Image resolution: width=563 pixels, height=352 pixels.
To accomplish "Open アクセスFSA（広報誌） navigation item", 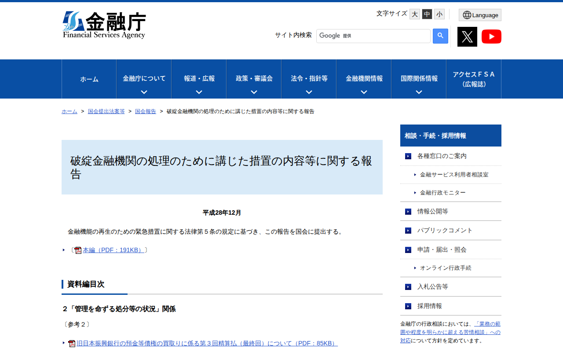I will click(474, 79).
